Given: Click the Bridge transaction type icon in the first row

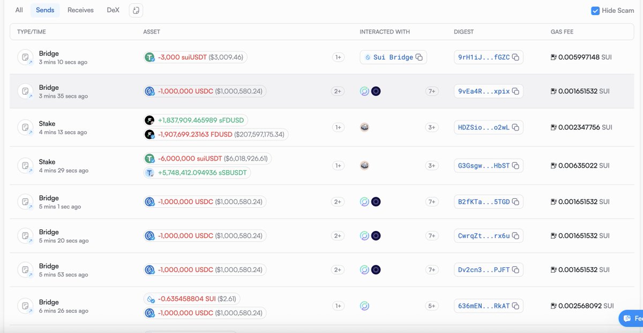Looking at the screenshot, I should click(x=26, y=57).
